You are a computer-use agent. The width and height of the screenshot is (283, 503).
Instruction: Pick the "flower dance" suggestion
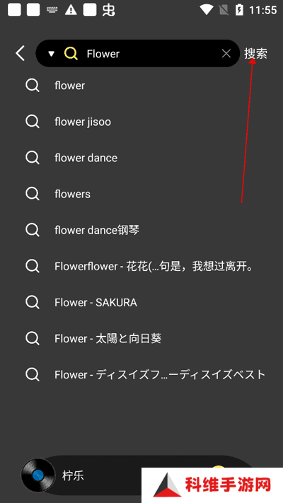coord(141,158)
